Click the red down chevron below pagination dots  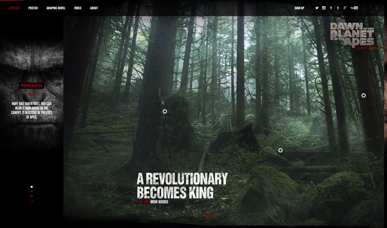[32, 201]
